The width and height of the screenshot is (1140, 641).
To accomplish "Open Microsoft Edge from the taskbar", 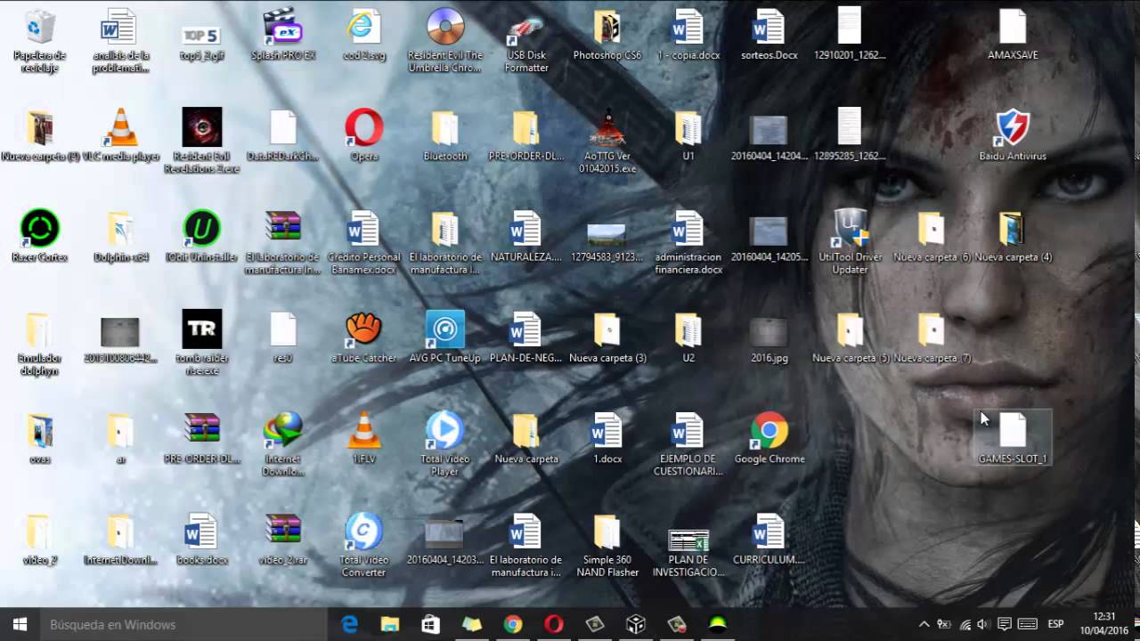I will 349,624.
